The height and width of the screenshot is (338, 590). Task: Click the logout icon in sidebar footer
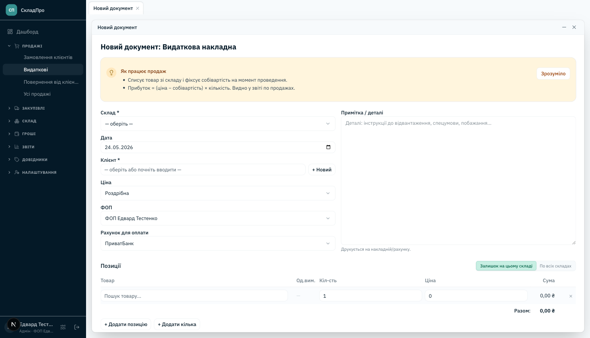tap(77, 327)
